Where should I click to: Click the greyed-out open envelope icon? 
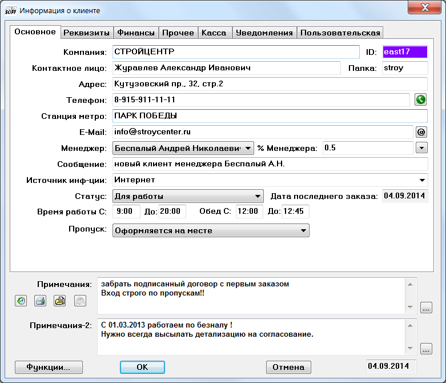tap(80, 301)
